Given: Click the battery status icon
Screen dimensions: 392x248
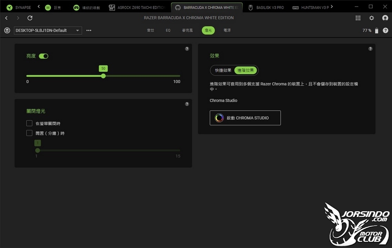Looking at the screenshot, I should coord(376,31).
